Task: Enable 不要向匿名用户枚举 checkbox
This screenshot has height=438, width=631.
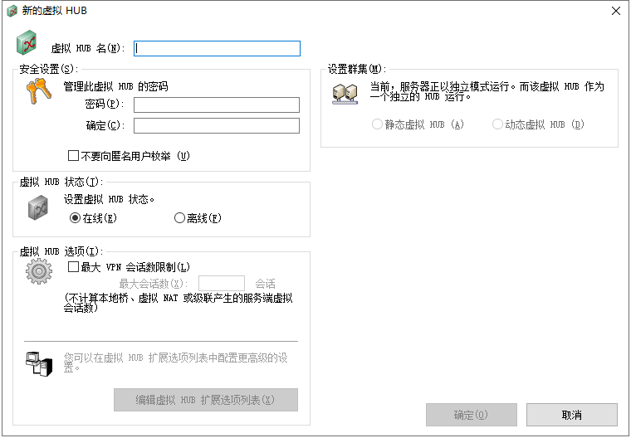Action: click(x=73, y=155)
